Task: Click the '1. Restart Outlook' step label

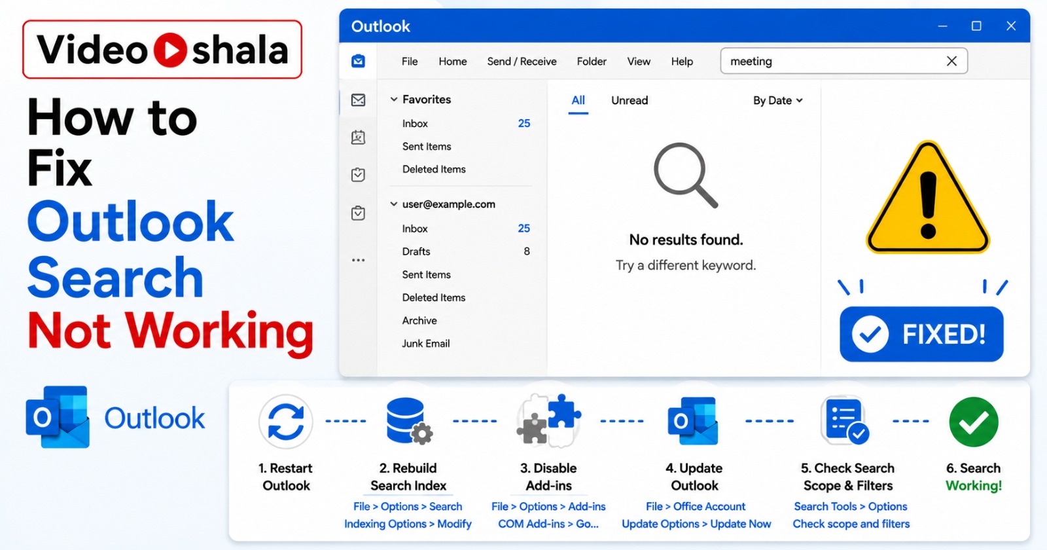Action: point(286,477)
